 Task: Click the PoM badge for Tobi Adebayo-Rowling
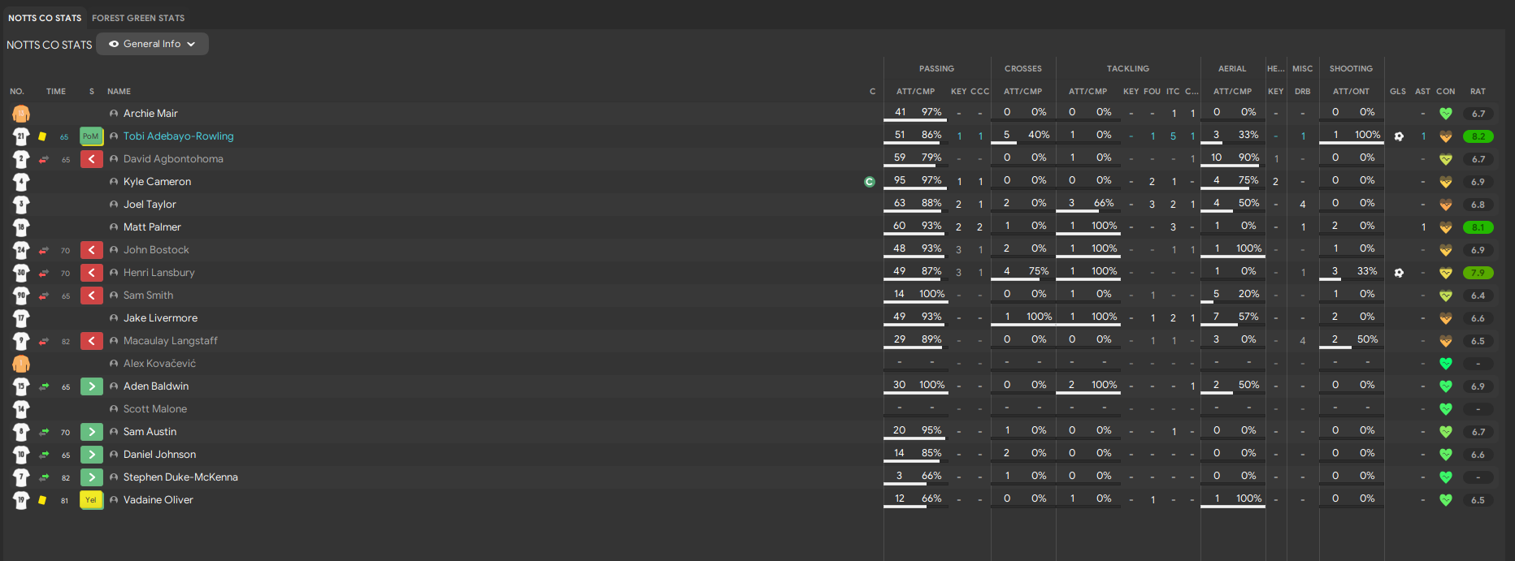click(x=91, y=136)
